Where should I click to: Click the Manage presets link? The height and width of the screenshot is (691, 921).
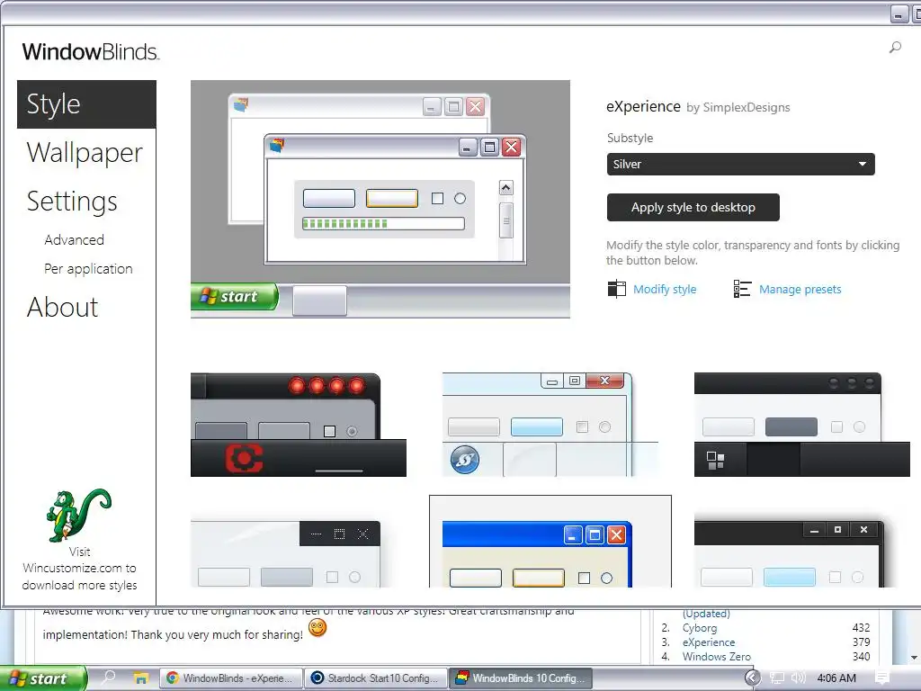point(800,289)
